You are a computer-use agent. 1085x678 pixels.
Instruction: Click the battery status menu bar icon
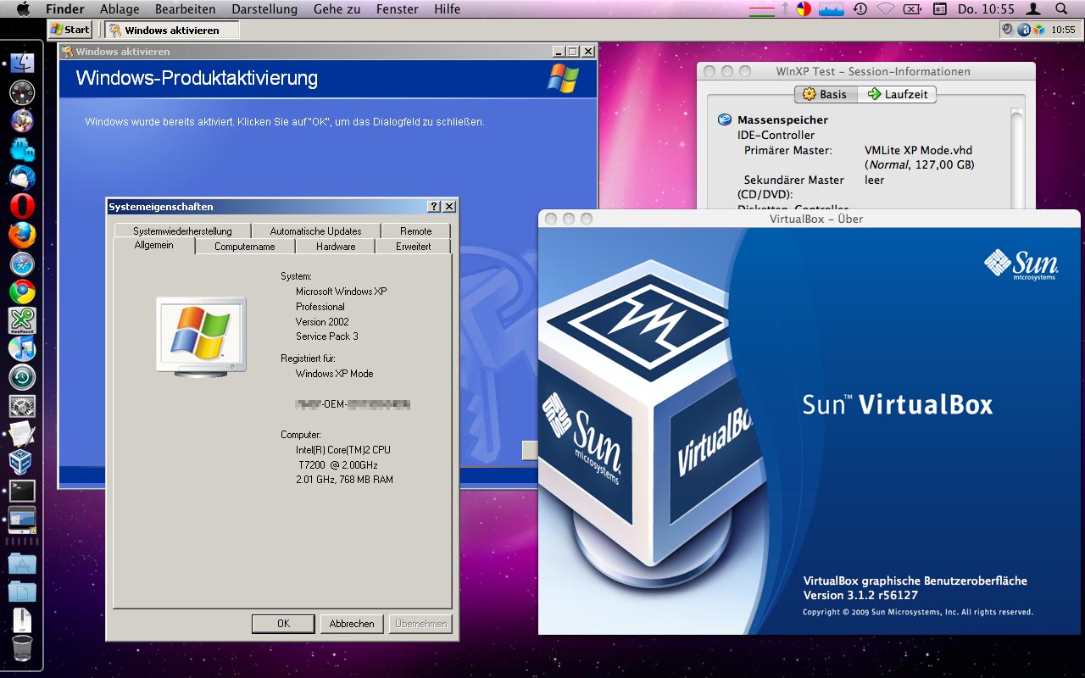(x=912, y=9)
